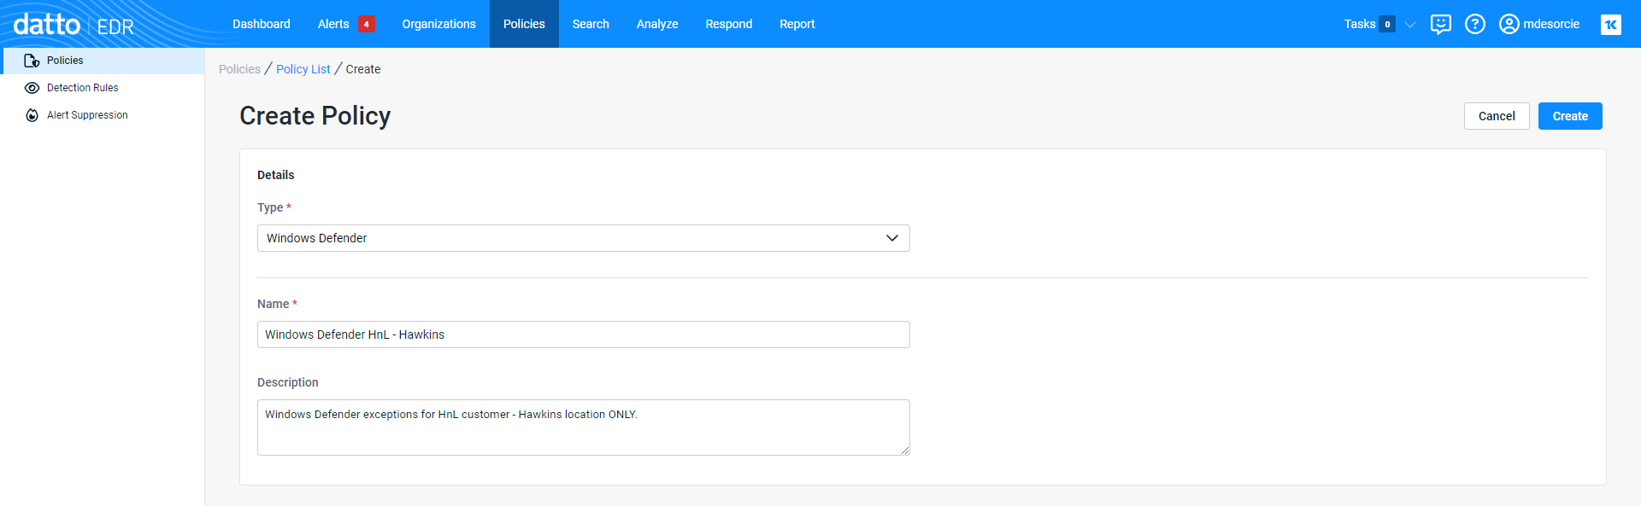The width and height of the screenshot is (1641, 506).
Task: Click the Create button
Action: click(x=1570, y=116)
